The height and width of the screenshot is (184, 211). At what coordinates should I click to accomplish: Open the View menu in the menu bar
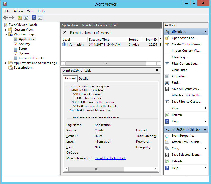coord(30,11)
